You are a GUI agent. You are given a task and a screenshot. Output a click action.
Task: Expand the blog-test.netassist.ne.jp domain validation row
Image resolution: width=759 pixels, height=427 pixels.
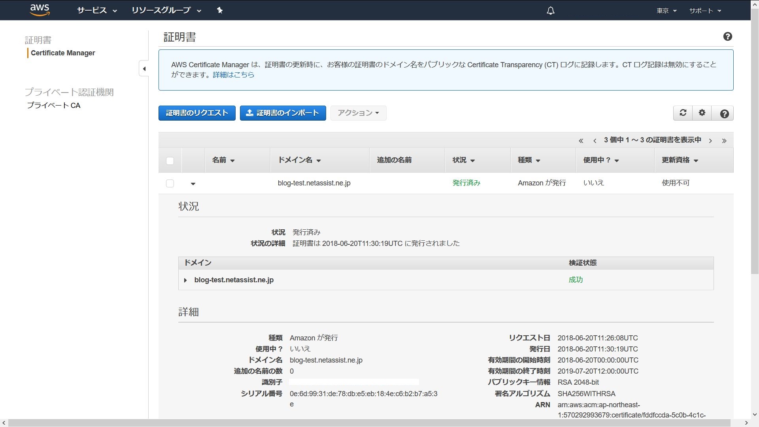pyautogui.click(x=185, y=280)
